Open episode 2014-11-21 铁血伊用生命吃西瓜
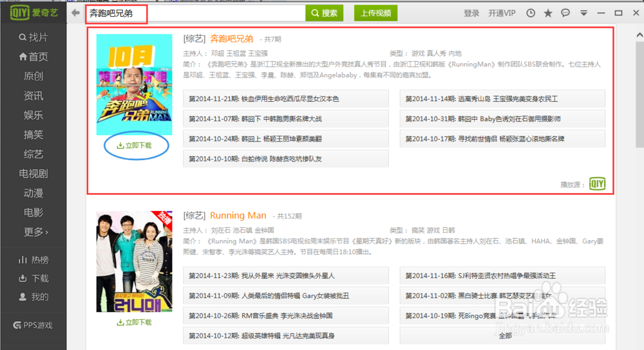644x350 pixels. [286, 99]
